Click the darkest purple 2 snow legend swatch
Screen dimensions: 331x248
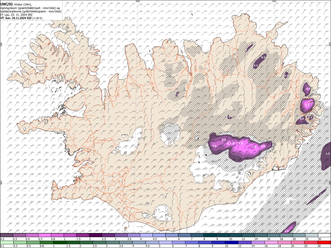pos(95,235)
